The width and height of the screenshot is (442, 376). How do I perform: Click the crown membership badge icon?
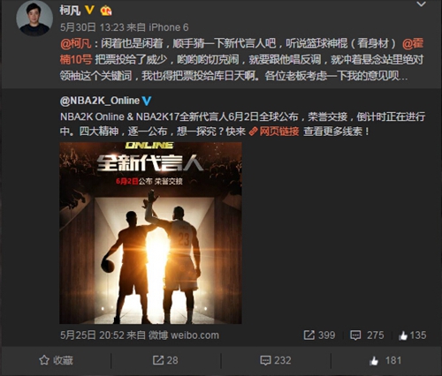pos(106,11)
